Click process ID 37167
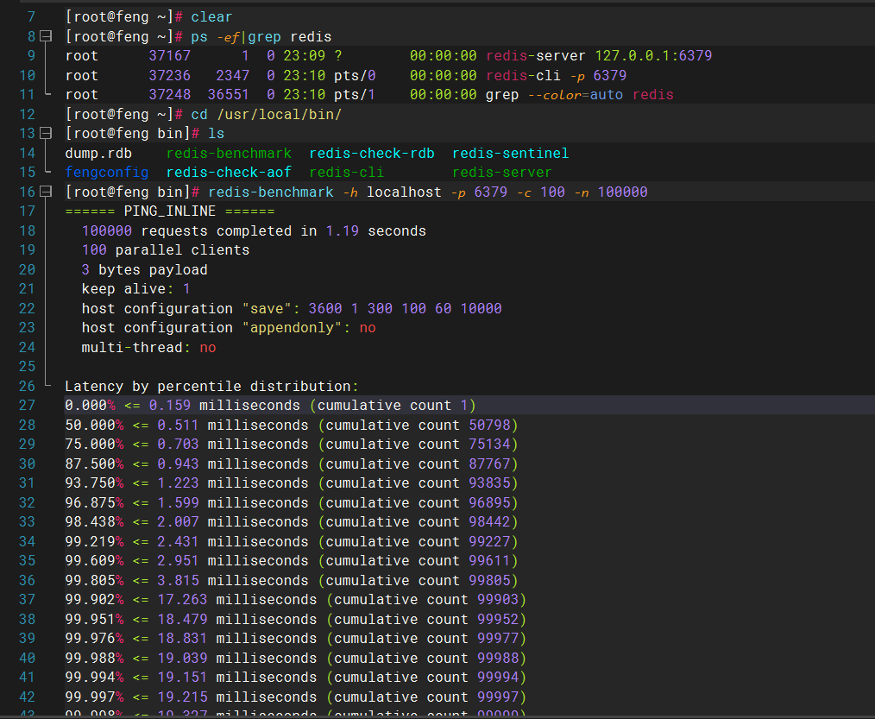Image resolution: width=875 pixels, height=719 pixels. (170, 56)
